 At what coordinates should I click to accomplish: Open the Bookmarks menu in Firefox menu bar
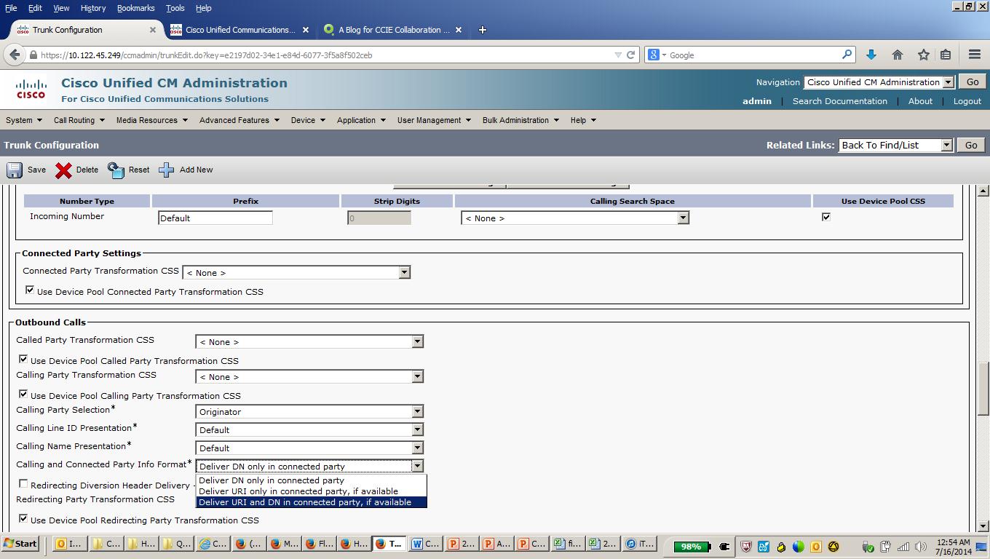[135, 8]
